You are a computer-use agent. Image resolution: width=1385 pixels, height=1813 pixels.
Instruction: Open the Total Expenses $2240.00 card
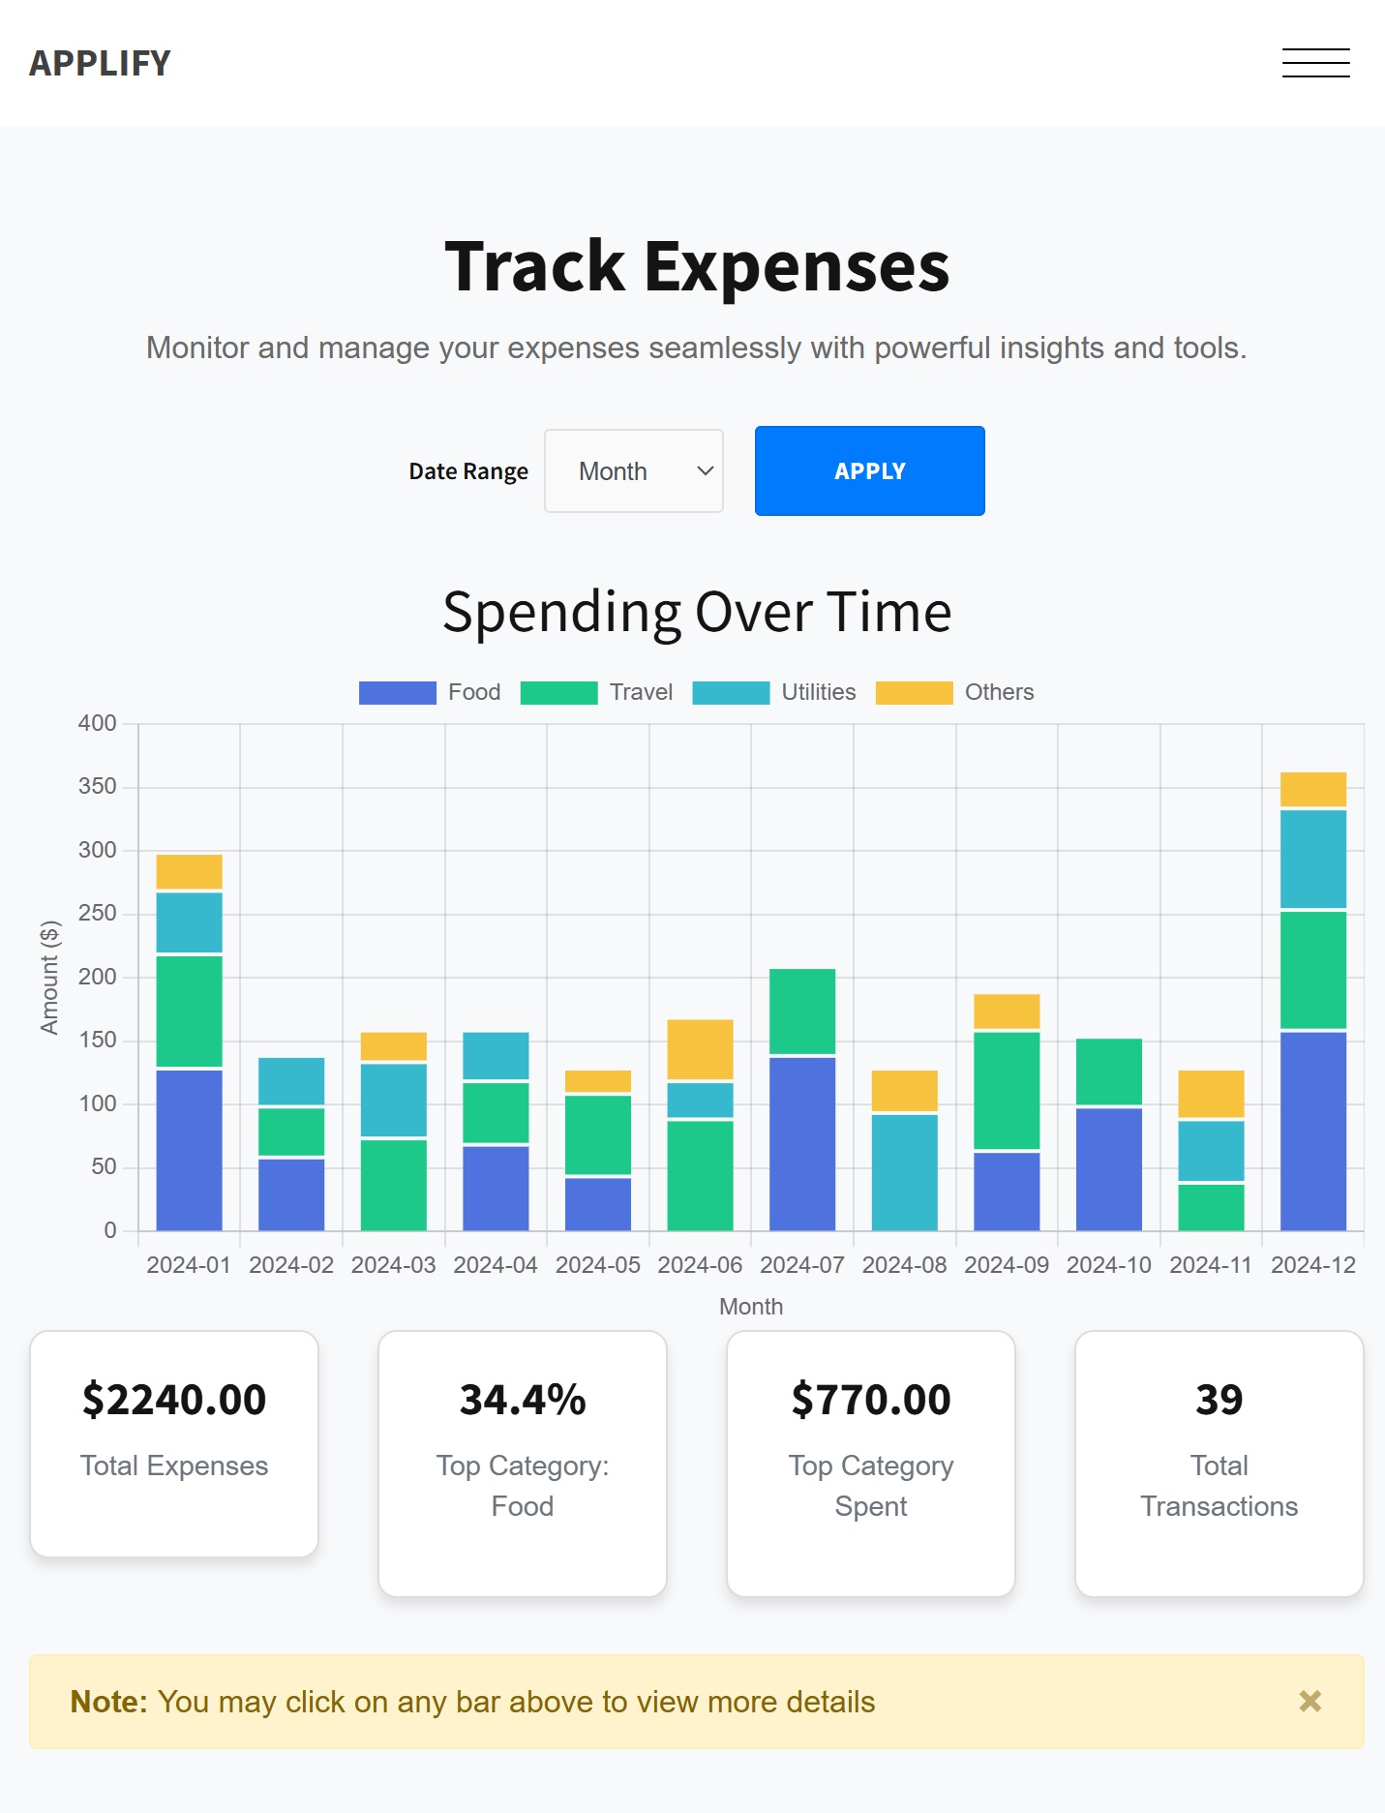(x=174, y=1443)
